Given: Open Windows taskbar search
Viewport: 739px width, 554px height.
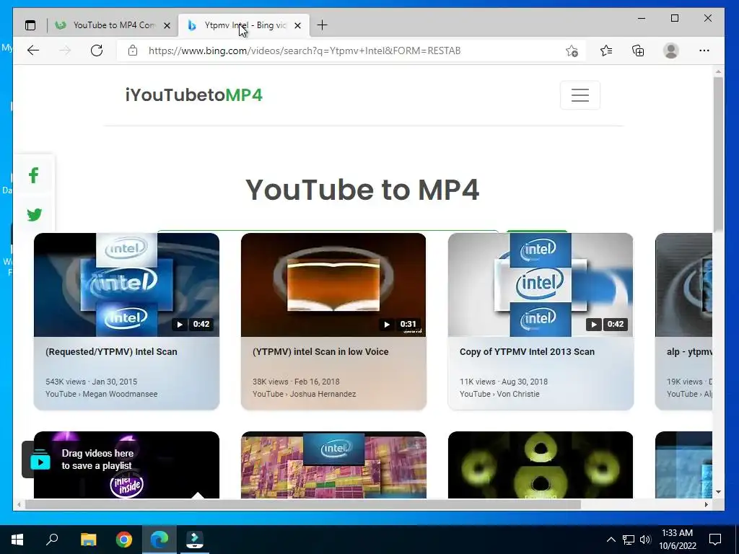Looking at the screenshot, I should [x=52, y=540].
